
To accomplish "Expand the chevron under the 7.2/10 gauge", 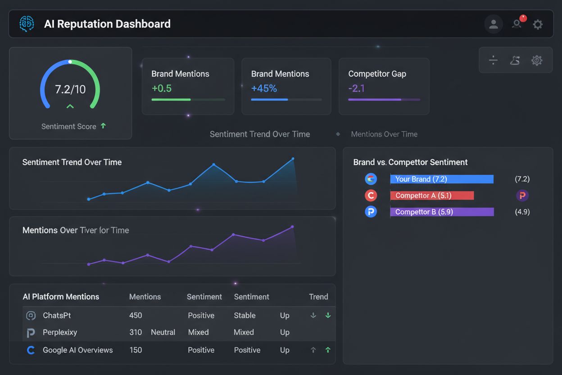I will tap(70, 106).
